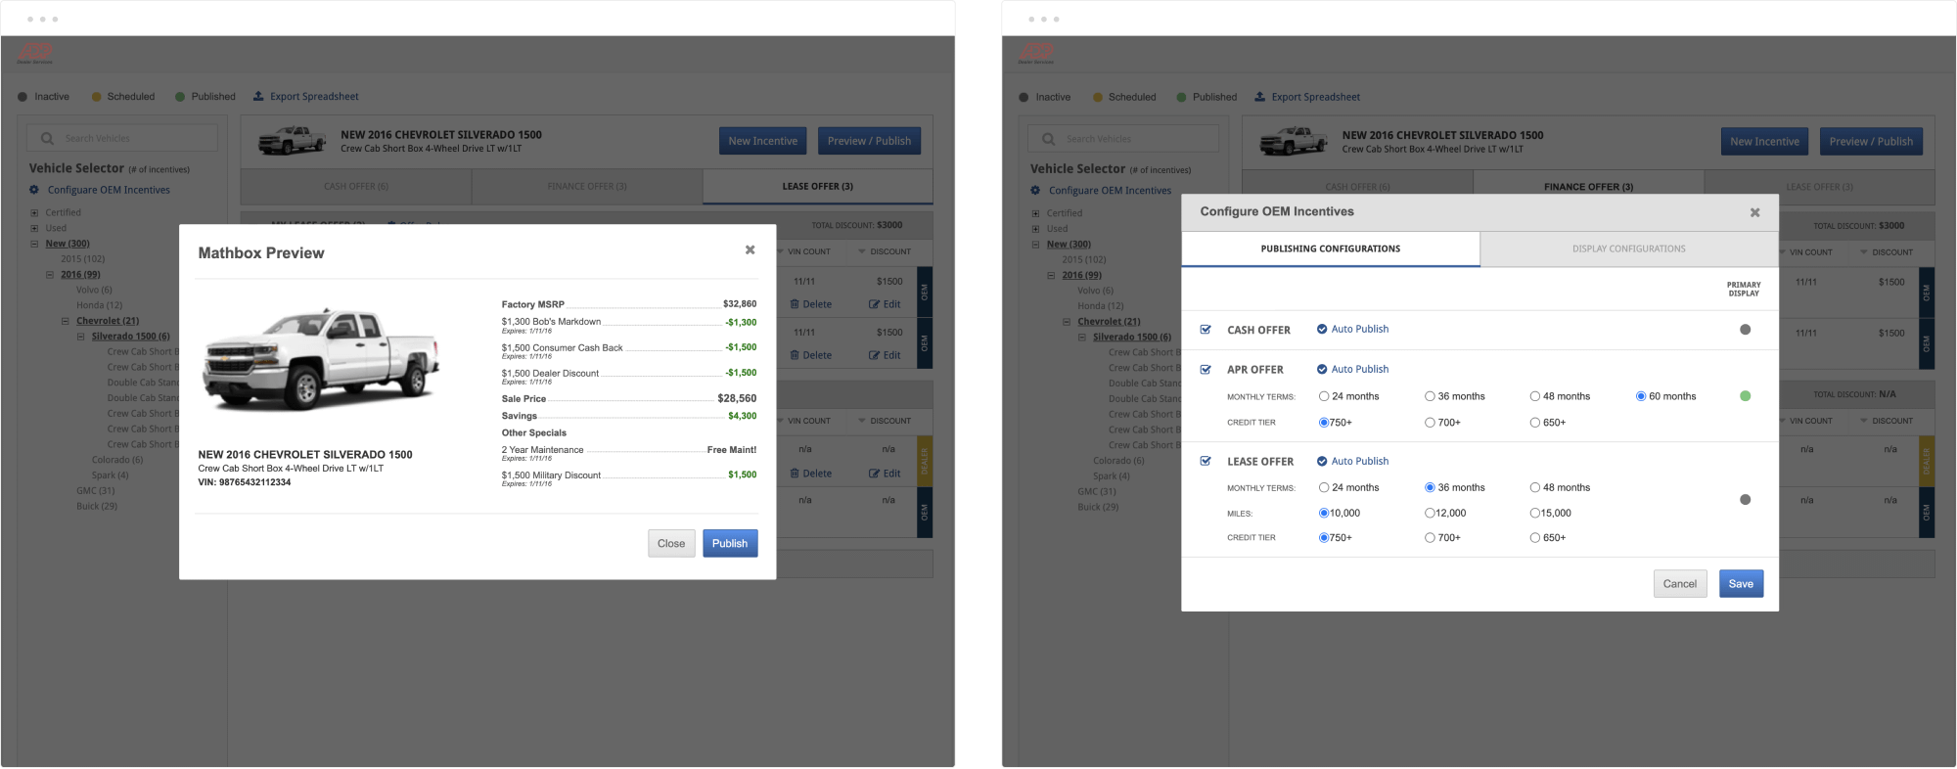Click the gear icon beside Configuare OEM Incentives in the Configure OEM window
This screenshot has width=1957, height=769.
click(x=1035, y=191)
